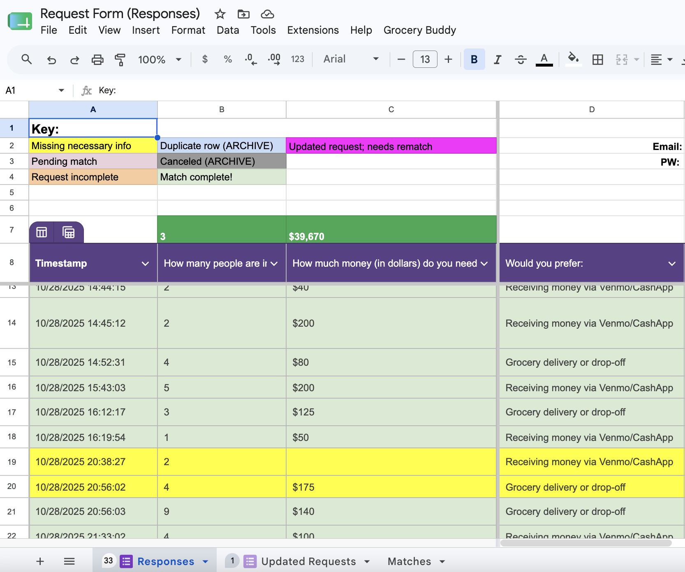
Task: Click the print icon
Action: click(97, 60)
